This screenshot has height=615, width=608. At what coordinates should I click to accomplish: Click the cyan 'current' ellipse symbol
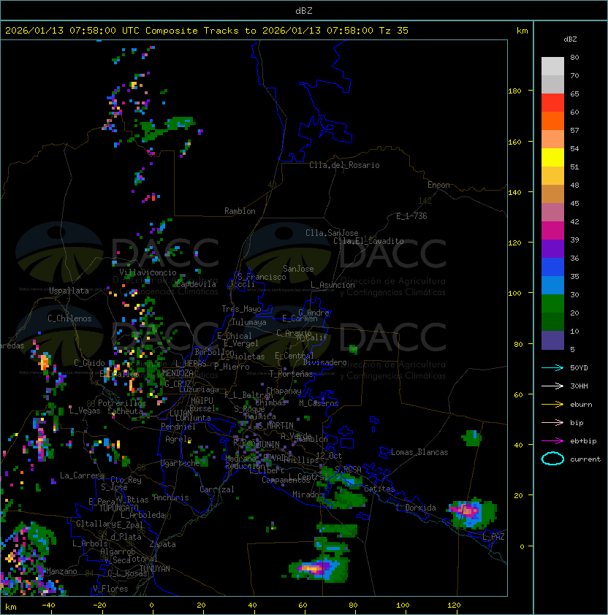click(x=552, y=459)
